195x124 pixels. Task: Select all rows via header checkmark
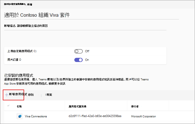8,106
